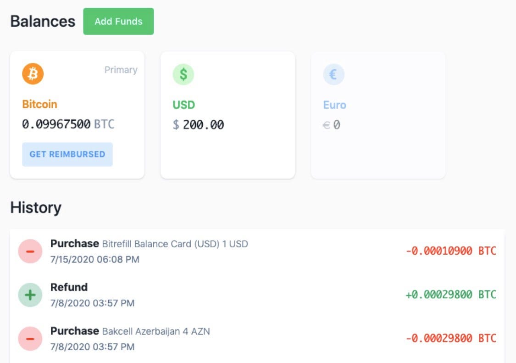The image size is (516, 363).
Task: Click the minus icon on the Bakcell Azerbaijan purchase
Action: [30, 338]
